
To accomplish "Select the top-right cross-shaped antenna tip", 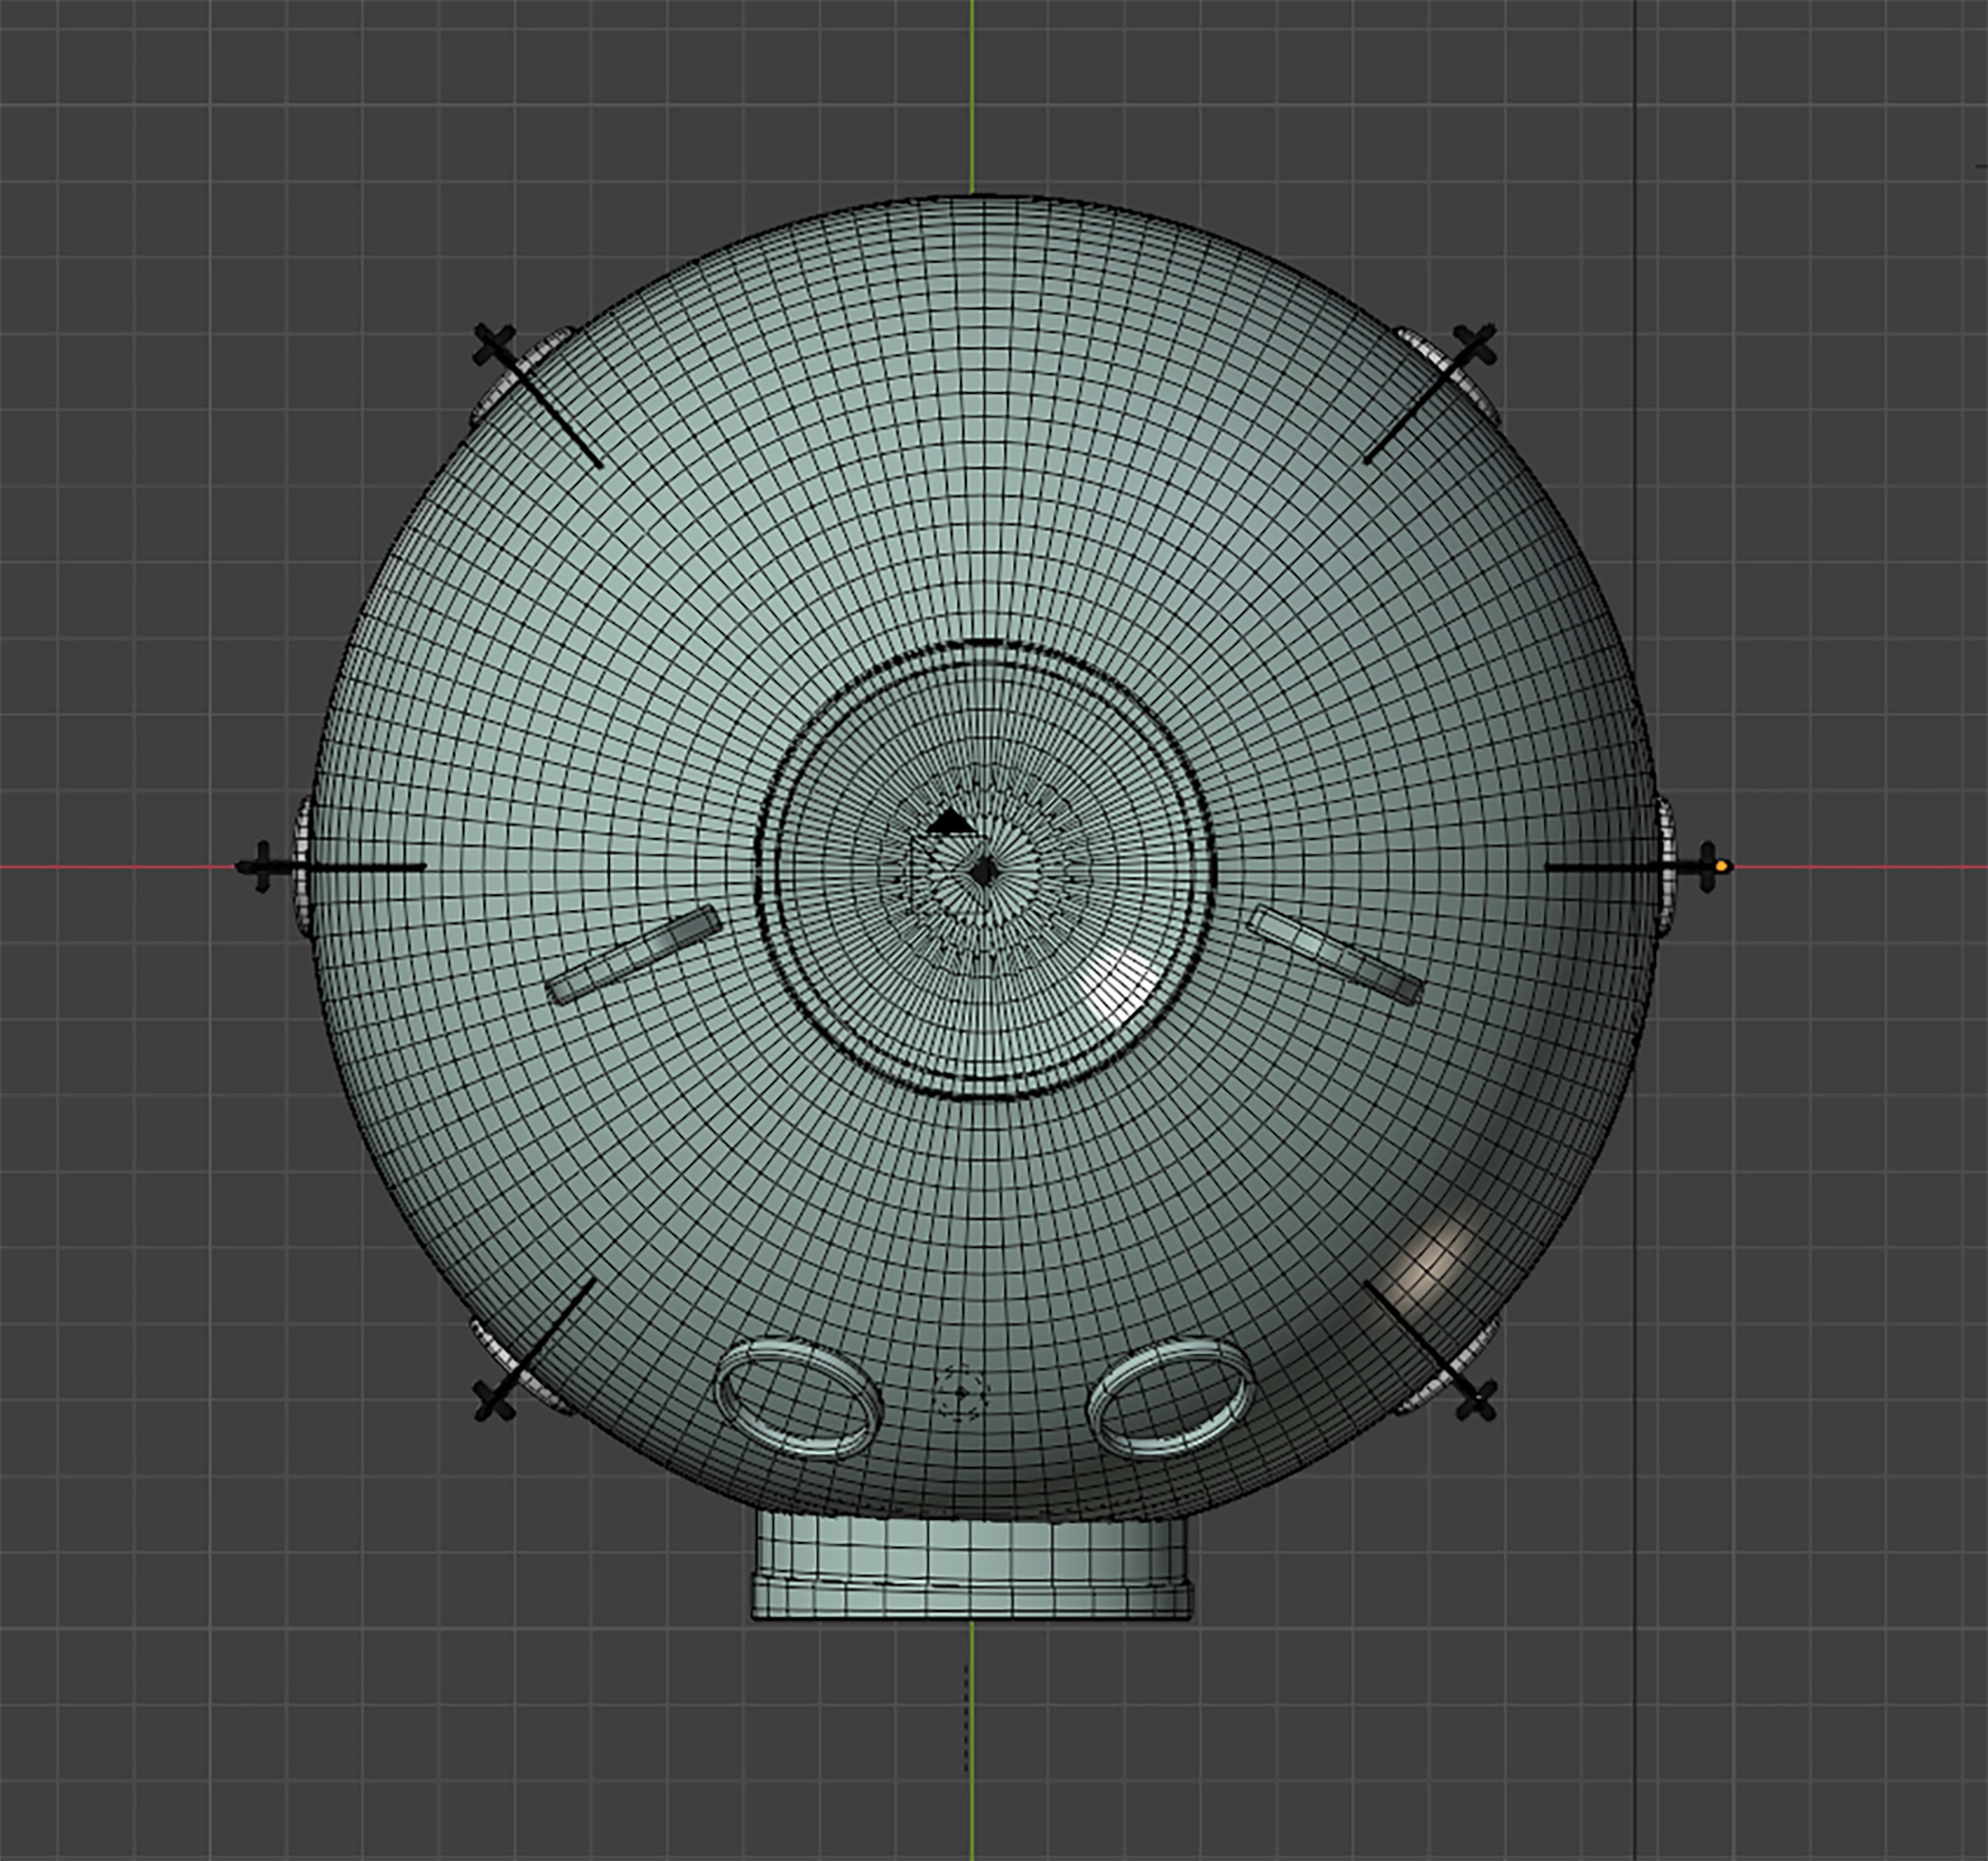I will click(x=1474, y=345).
